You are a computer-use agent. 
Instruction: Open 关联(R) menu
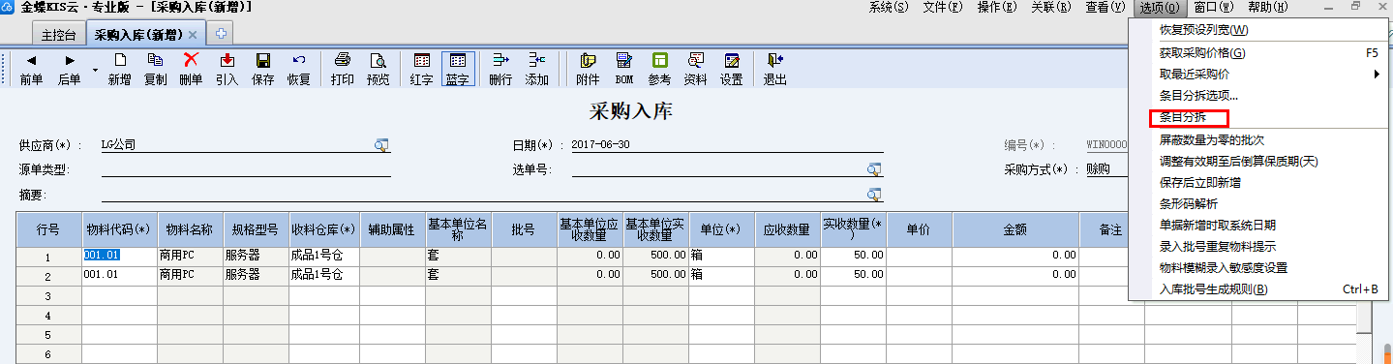1050,8
